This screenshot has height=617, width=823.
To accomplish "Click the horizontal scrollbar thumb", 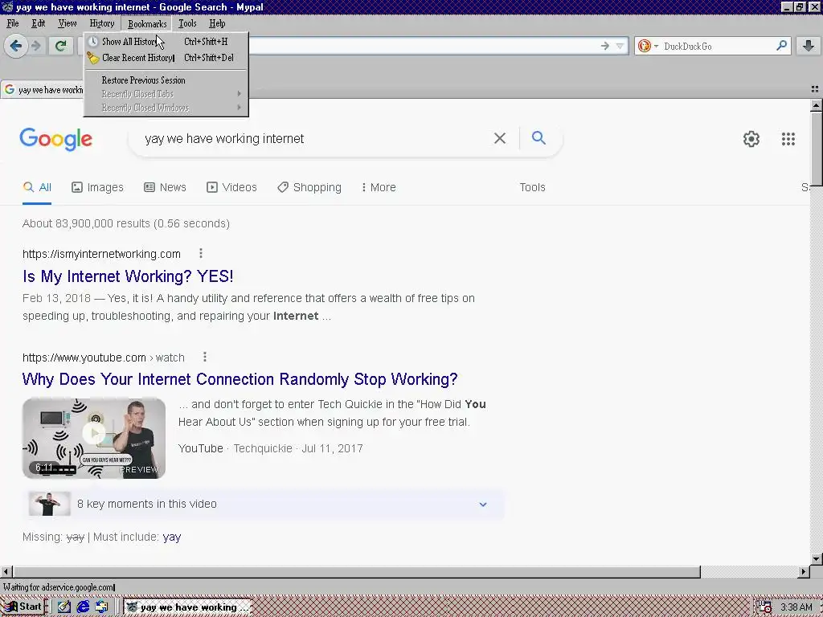I will point(356,571).
